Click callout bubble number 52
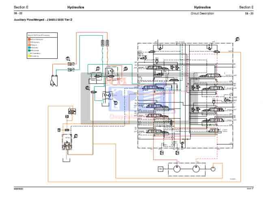270x197 pixels. click(87, 88)
